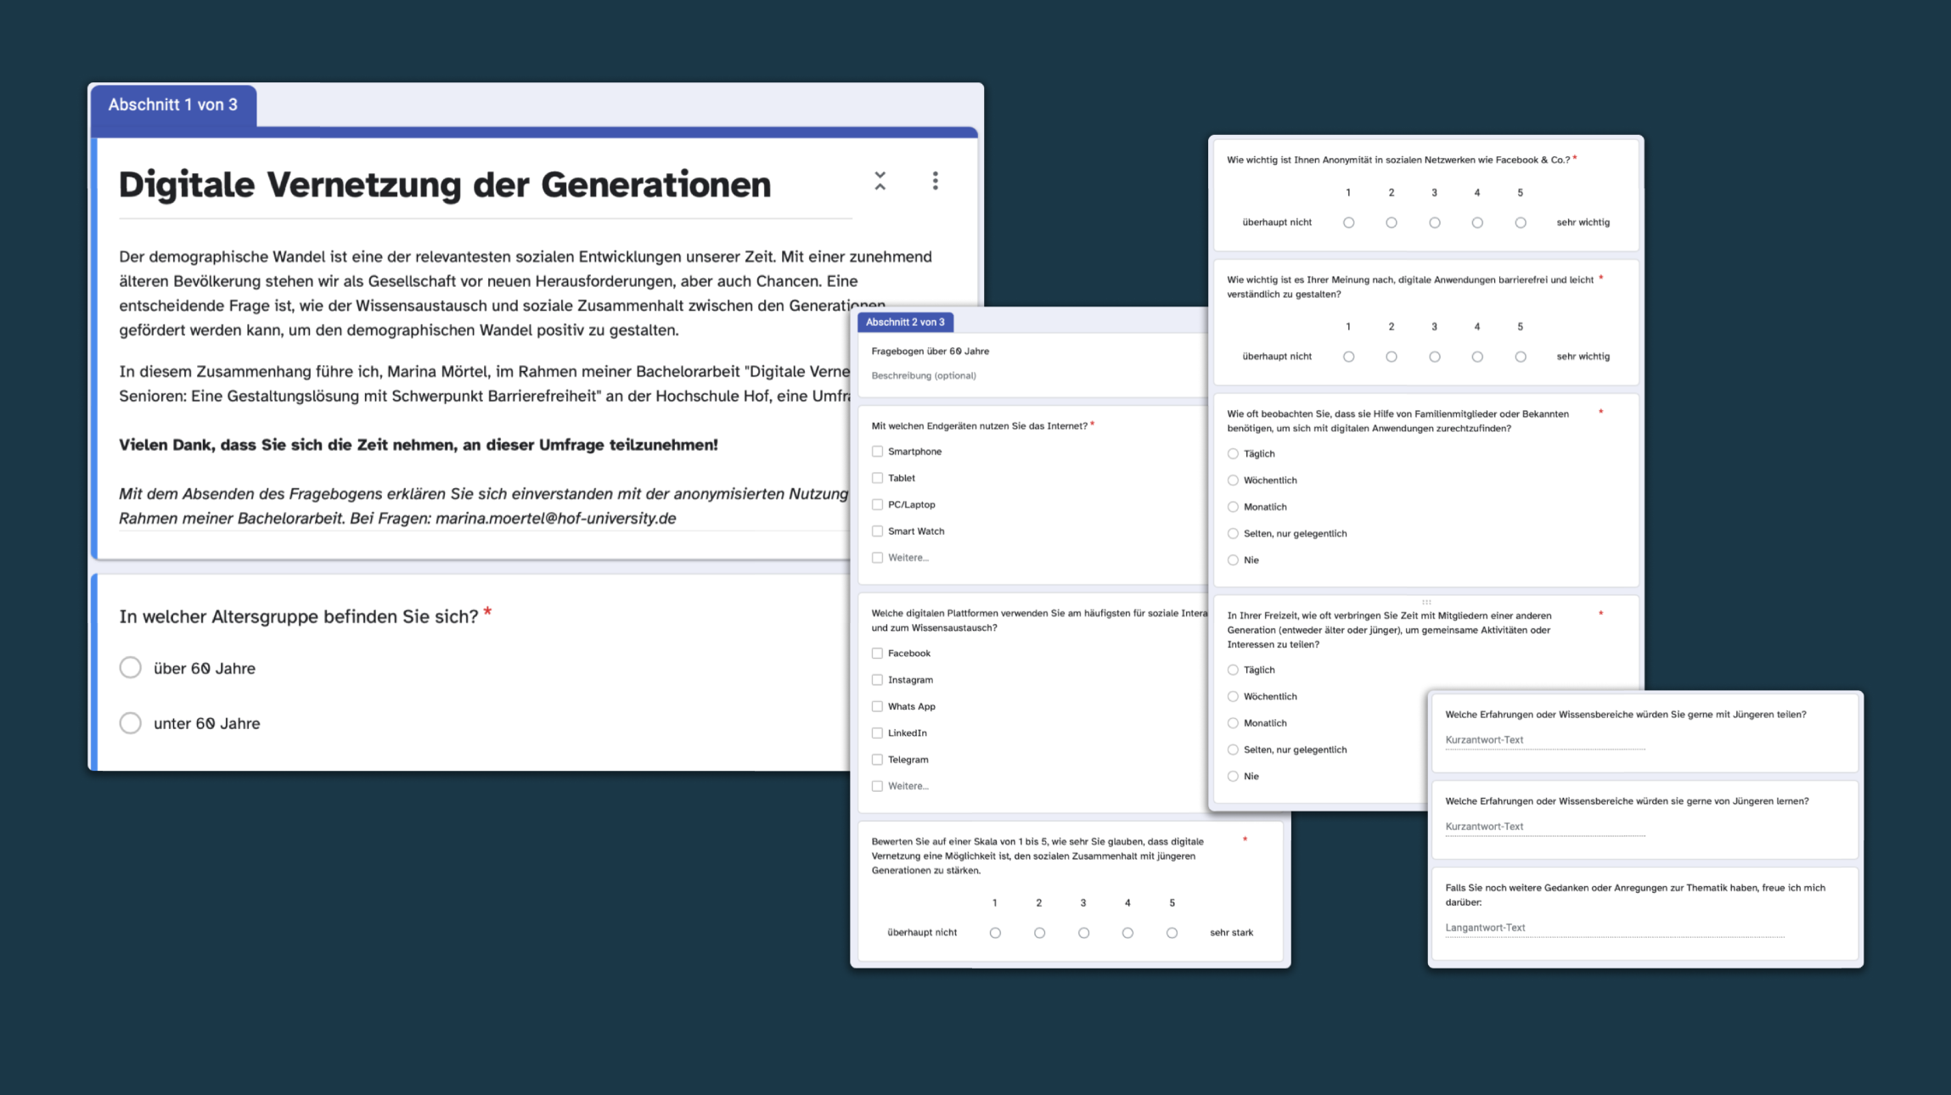Open the three-dot section options menu

coord(935,181)
